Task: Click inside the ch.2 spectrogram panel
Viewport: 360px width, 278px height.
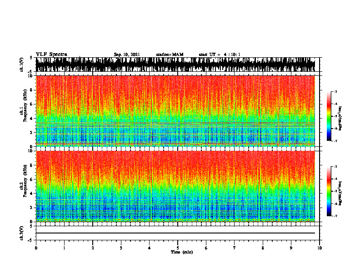Action: [175, 186]
